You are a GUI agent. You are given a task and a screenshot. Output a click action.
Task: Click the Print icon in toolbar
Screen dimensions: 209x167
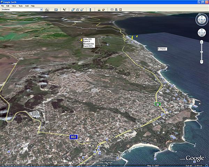click(x=116, y=10)
